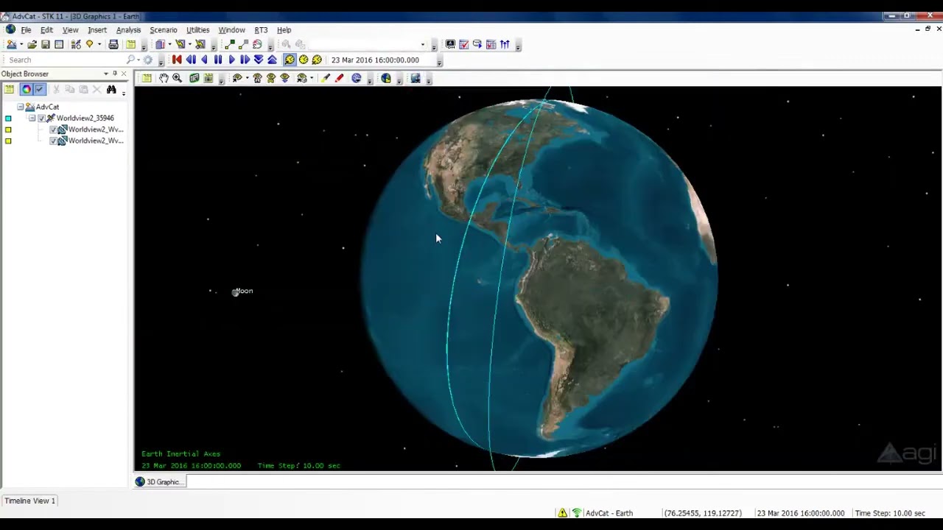
Task: Increase the animation time step
Action: 272,60
